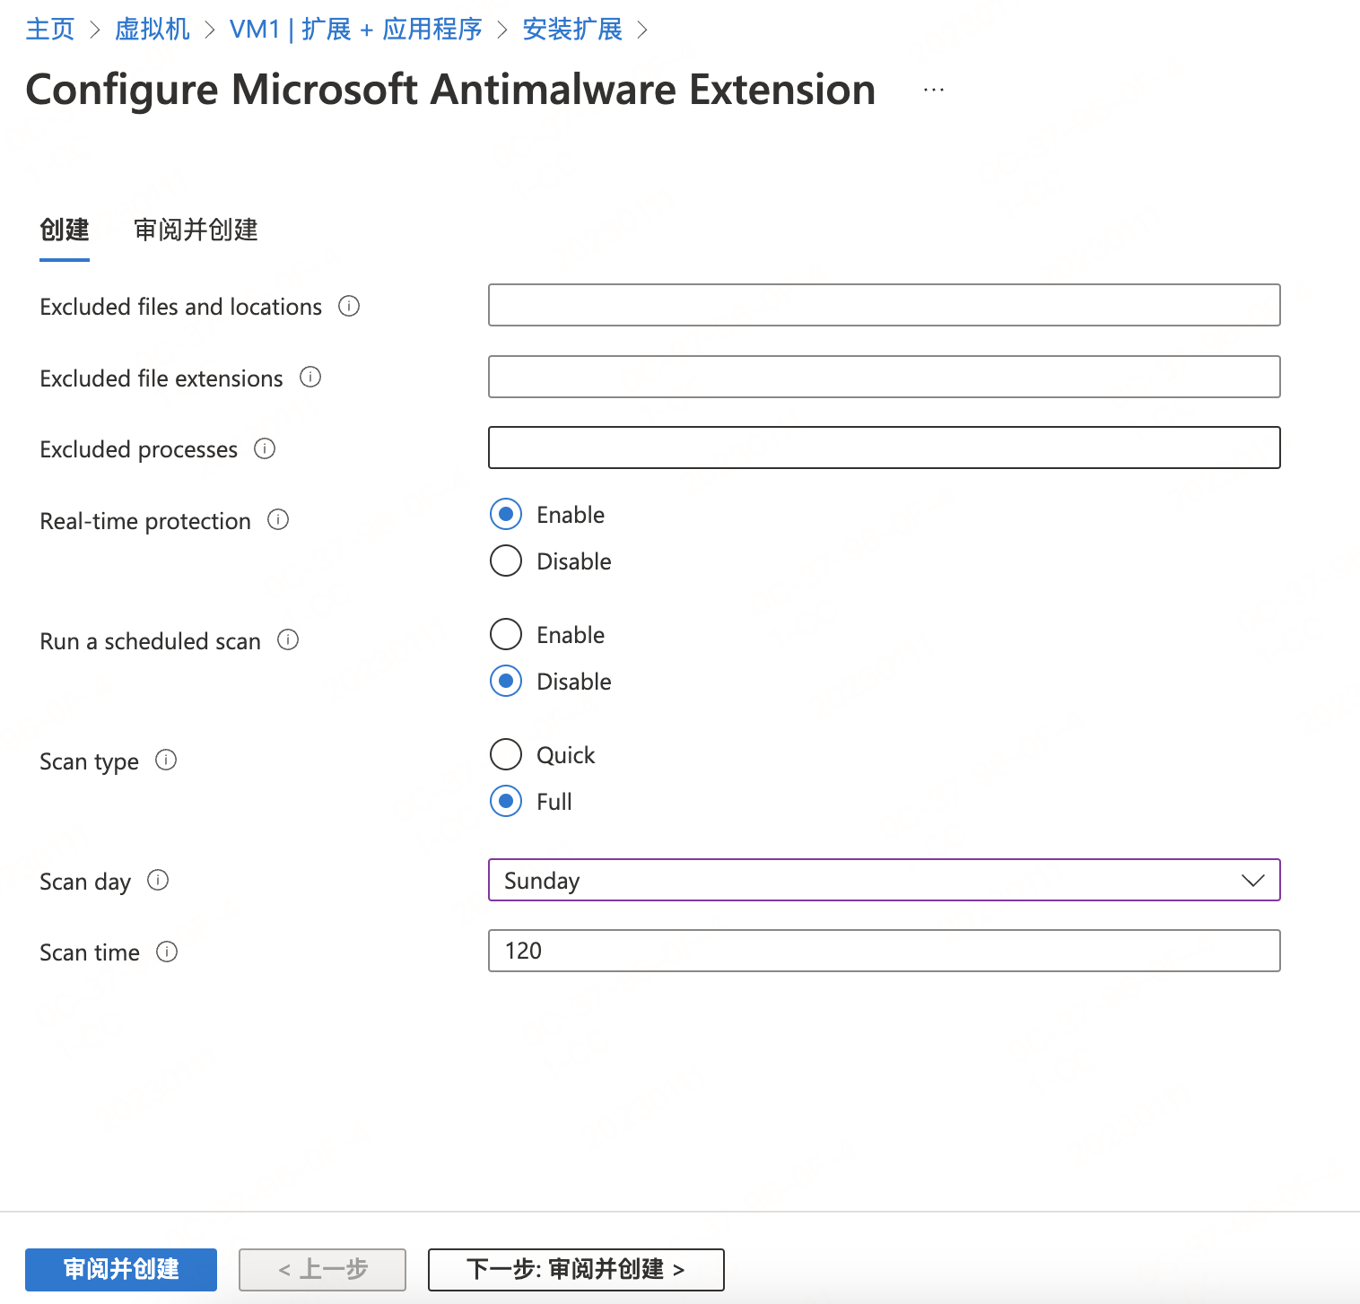Open VM1 | 扩展 + 应用程序 breadcrumb
This screenshot has width=1360, height=1304.
click(356, 30)
